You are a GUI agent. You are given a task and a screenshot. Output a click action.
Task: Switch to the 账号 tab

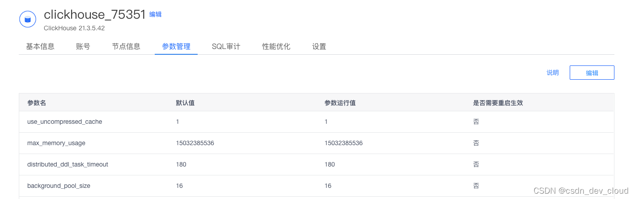click(83, 46)
